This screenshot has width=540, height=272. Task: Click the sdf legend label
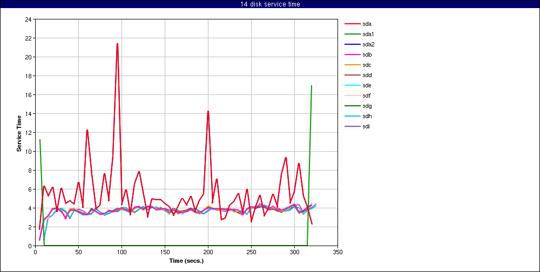click(x=367, y=96)
